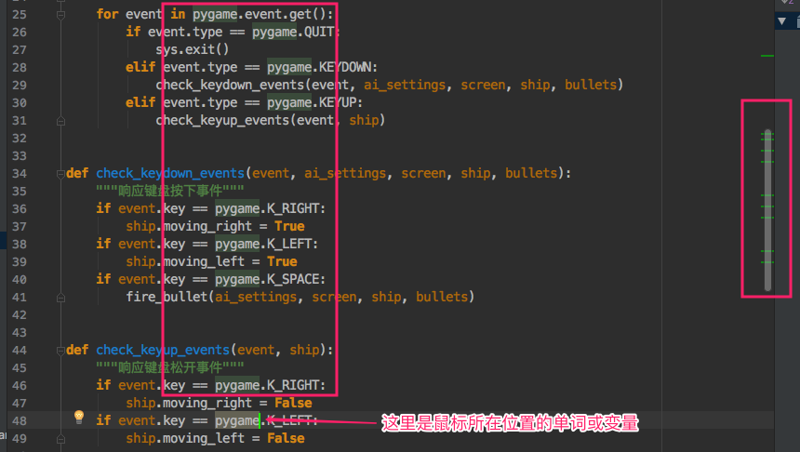Collapse check_keydown_events function at line 34
Screen dimensions: 800x452
(60, 174)
